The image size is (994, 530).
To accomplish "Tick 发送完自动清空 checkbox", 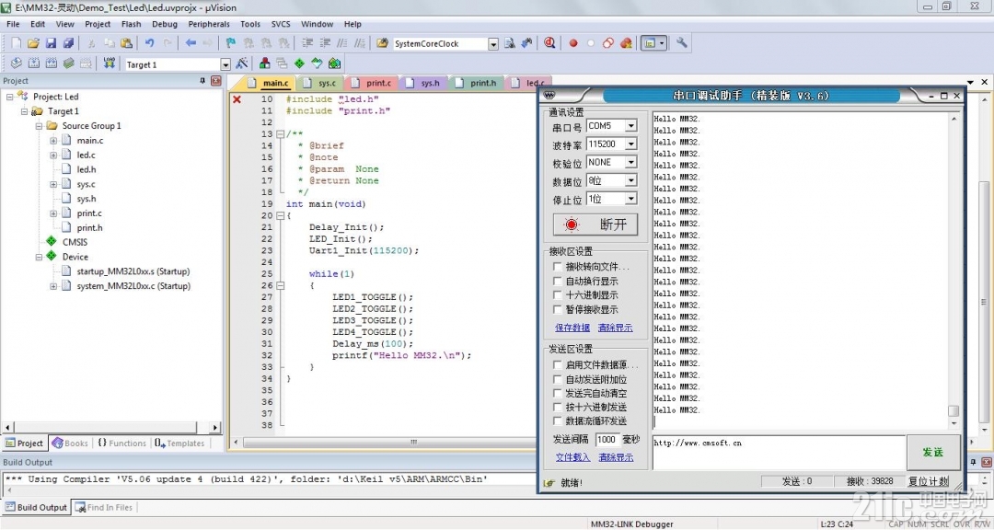I will pyautogui.click(x=557, y=393).
